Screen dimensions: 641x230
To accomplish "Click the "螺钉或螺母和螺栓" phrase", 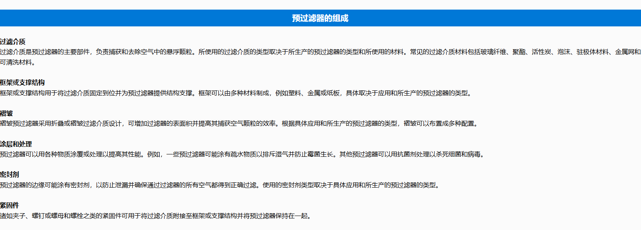I will [x=58, y=216].
